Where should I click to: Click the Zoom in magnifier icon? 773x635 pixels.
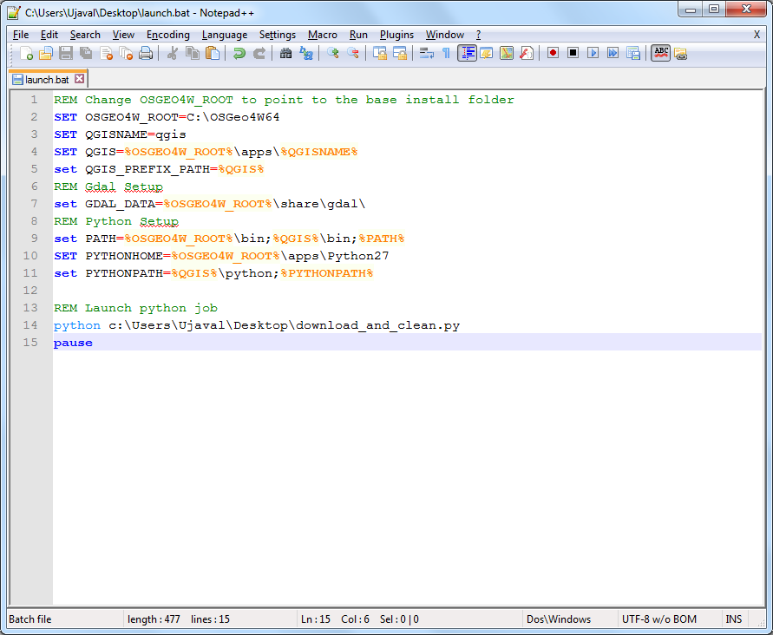pyautogui.click(x=333, y=53)
